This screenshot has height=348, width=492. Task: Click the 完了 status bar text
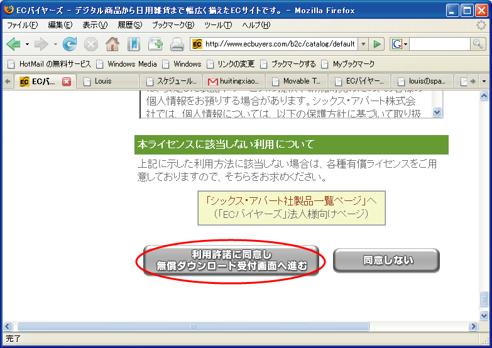click(x=13, y=339)
